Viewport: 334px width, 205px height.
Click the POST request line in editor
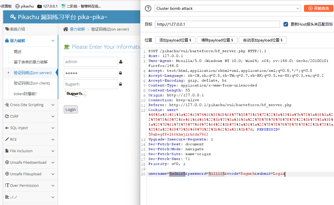click(207, 51)
